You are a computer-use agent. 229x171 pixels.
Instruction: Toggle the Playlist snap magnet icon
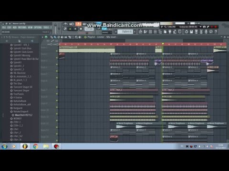[x=46, y=37]
